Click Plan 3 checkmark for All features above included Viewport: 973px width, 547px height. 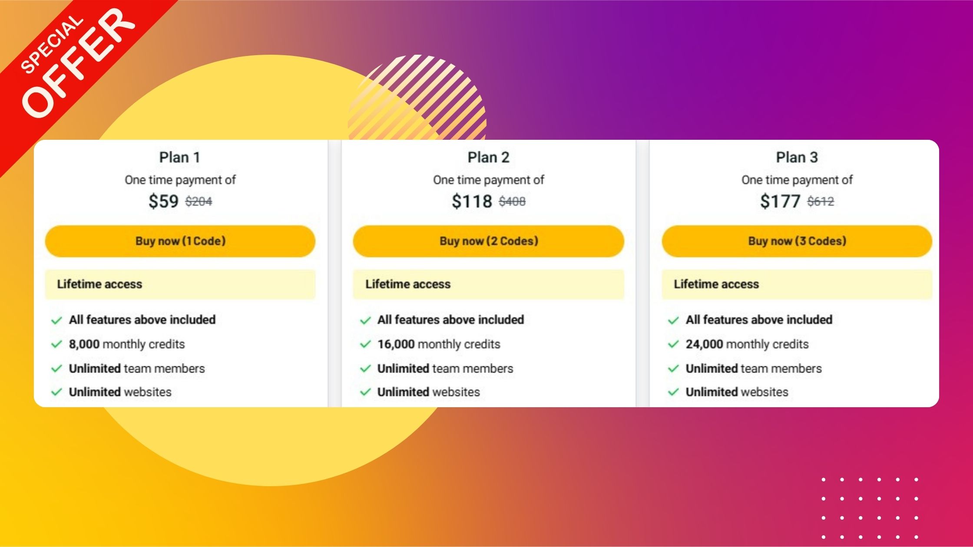[673, 321]
